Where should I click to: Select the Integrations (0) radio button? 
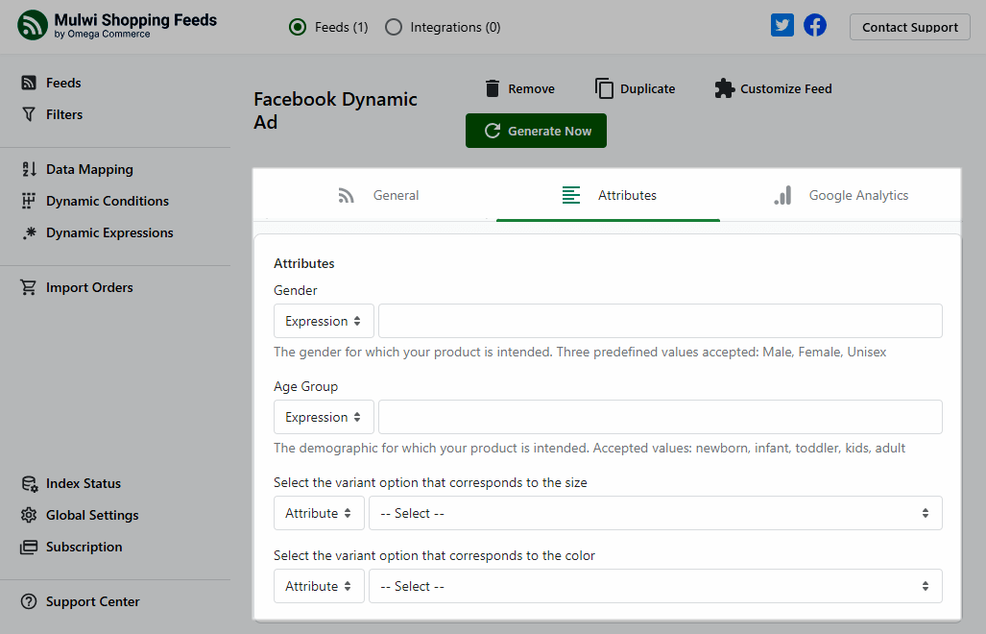tap(394, 27)
